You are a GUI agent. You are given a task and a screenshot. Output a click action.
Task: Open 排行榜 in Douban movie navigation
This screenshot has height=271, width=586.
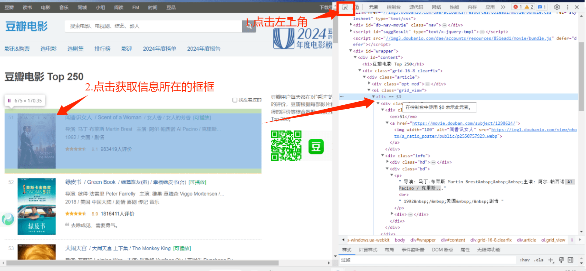coord(102,49)
